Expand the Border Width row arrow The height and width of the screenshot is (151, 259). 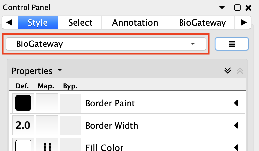(x=236, y=125)
